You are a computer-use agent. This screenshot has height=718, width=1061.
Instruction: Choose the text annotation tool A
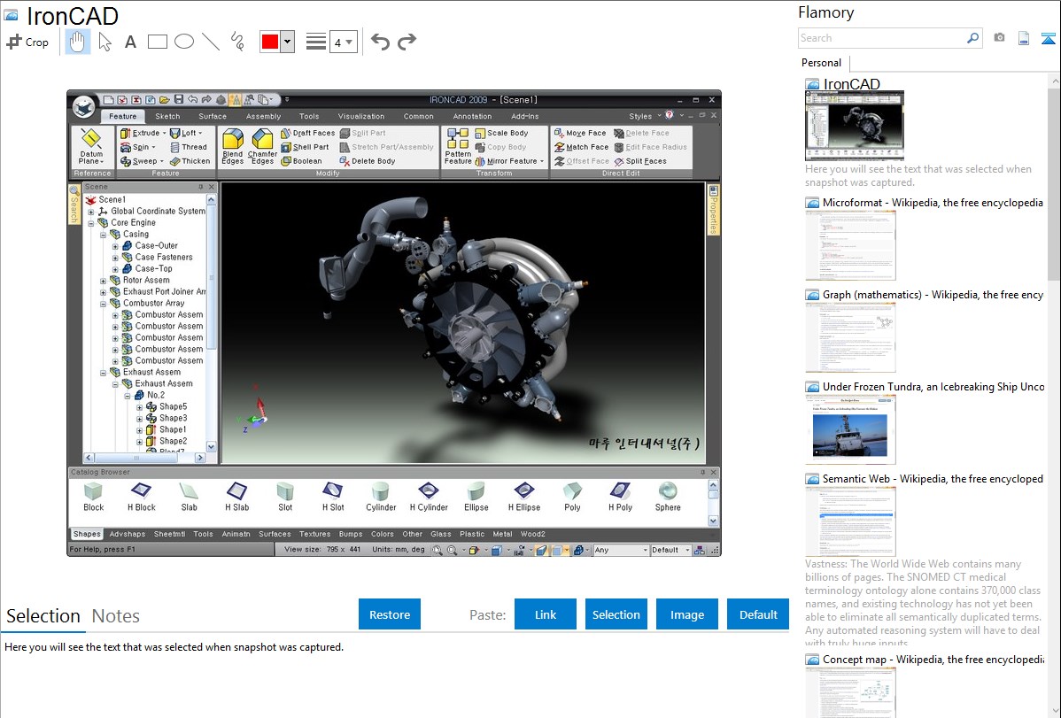point(130,42)
